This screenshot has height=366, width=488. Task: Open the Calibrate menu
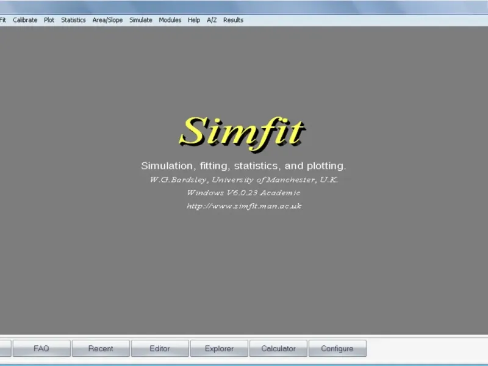(x=25, y=20)
